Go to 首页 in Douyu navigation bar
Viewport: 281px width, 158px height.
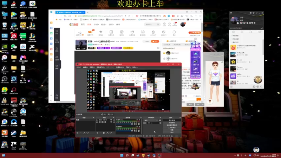point(83,25)
